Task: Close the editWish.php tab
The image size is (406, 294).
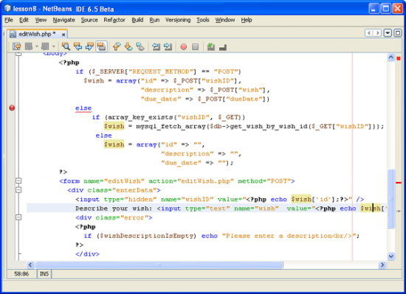Action: click(63, 35)
